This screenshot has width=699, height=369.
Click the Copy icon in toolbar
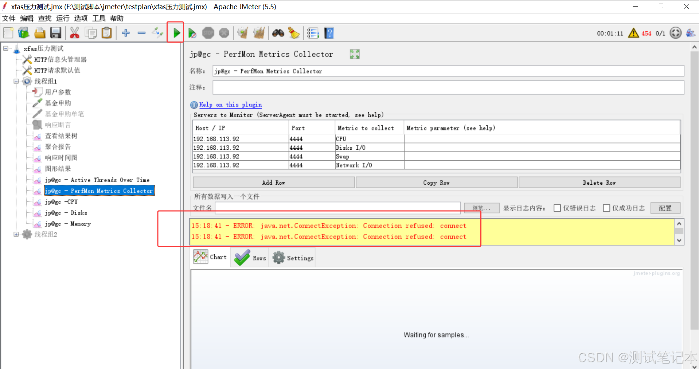(91, 33)
